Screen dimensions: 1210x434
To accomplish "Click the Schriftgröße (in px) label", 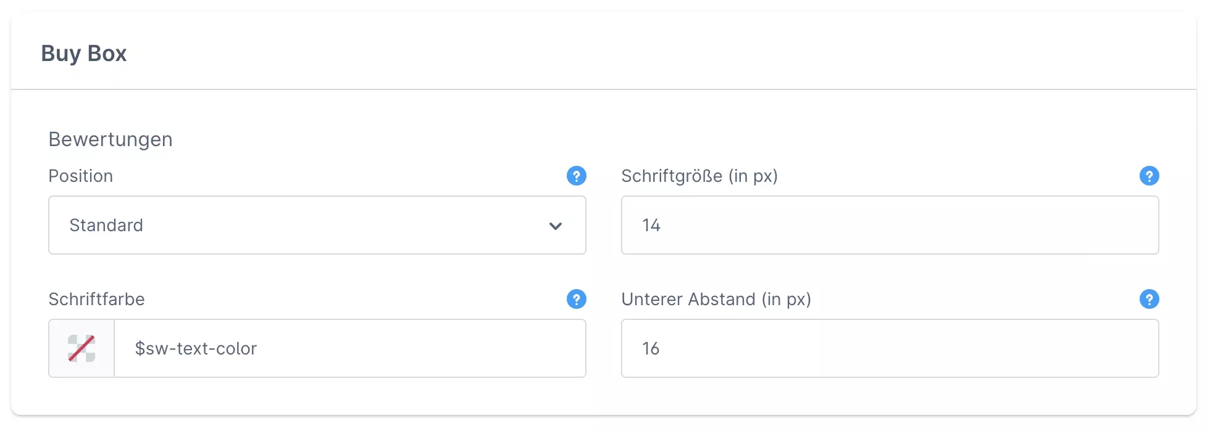I will pyautogui.click(x=699, y=176).
